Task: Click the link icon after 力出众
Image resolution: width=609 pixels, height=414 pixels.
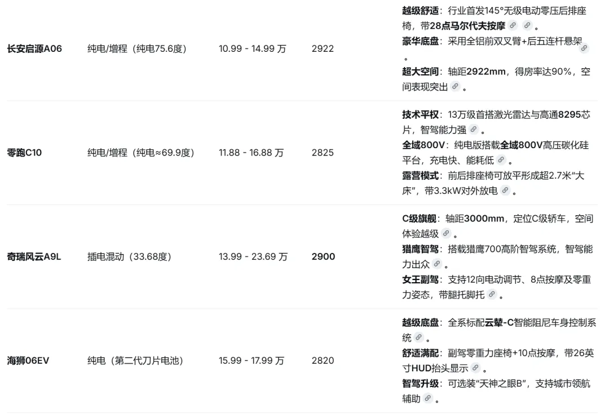Action: click(437, 264)
